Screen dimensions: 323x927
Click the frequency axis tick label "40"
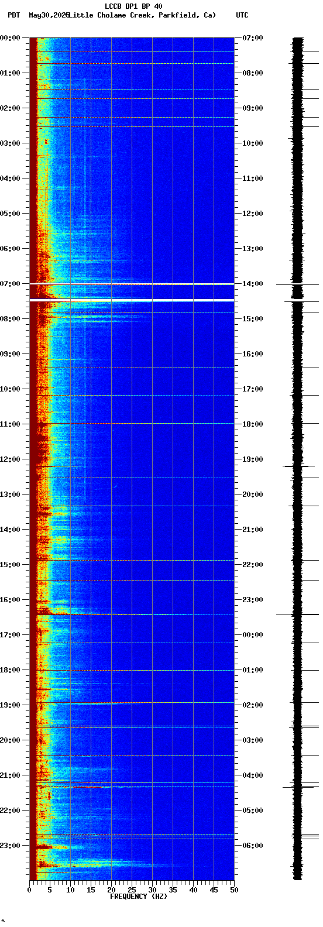pyautogui.click(x=193, y=890)
